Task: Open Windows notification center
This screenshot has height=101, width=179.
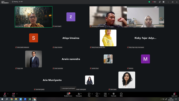Action: click(x=176, y=99)
